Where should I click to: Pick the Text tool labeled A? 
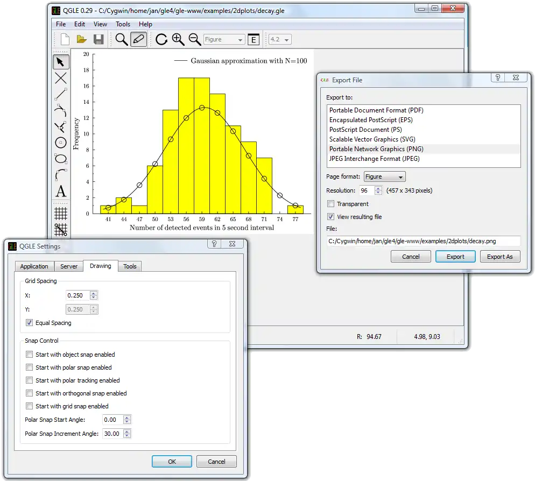(x=60, y=192)
